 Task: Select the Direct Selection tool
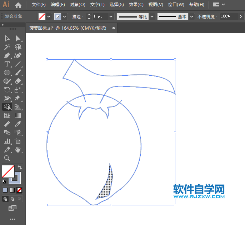click(18, 39)
